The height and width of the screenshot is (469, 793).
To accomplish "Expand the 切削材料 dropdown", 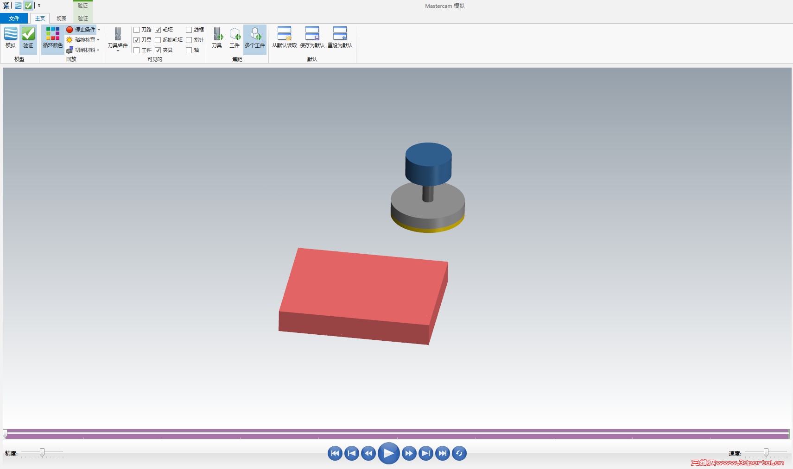I will 98,50.
